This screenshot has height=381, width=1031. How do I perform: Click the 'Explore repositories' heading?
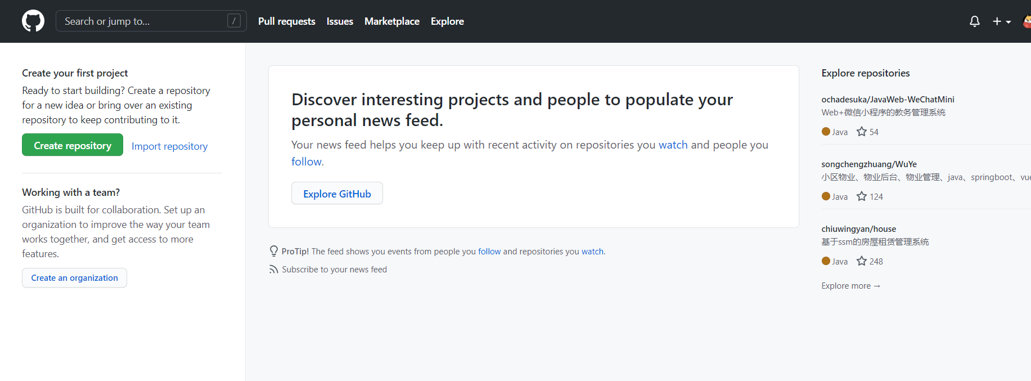(x=865, y=73)
